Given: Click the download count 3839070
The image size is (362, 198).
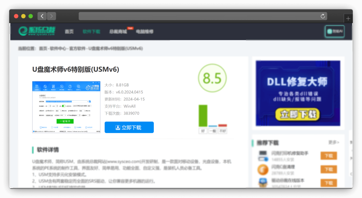Looking at the screenshot, I should coord(132,113).
